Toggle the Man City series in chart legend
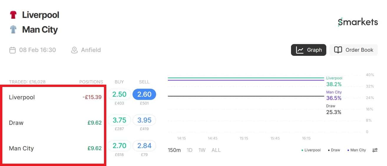The image size is (387, 166). click(x=356, y=150)
